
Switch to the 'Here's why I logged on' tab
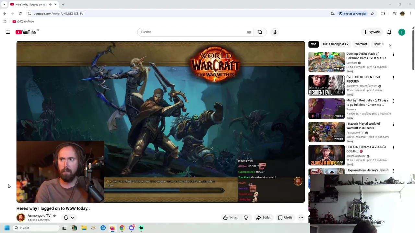pos(31,5)
